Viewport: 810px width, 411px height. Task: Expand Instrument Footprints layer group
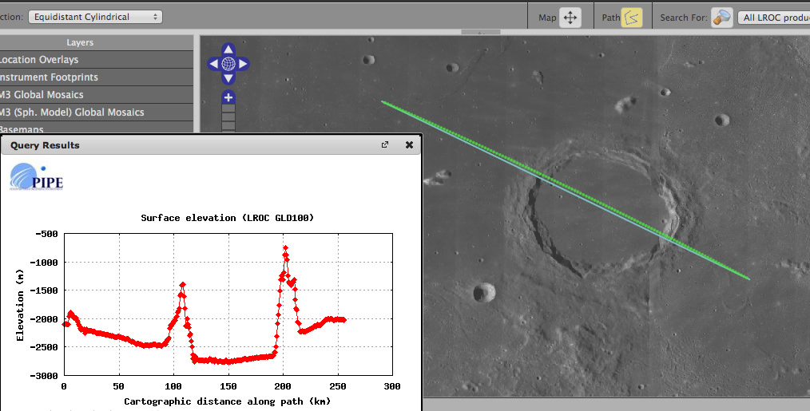[96, 77]
